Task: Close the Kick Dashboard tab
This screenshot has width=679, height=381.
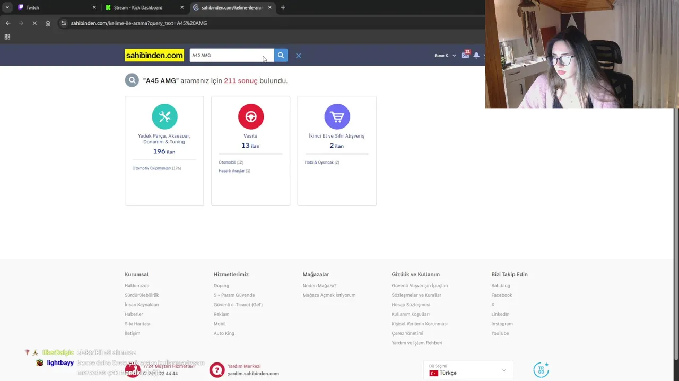Action: pyautogui.click(x=182, y=7)
